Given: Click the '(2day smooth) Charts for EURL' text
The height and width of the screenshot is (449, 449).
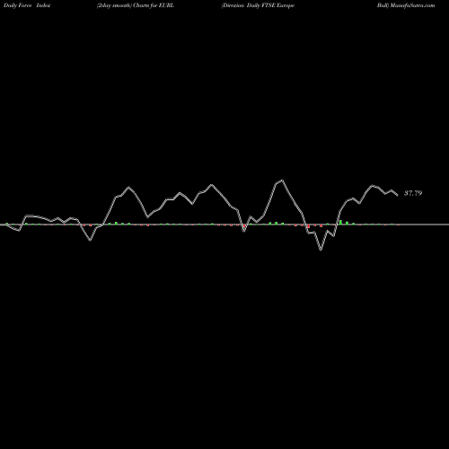Looking at the screenshot, I should pyautogui.click(x=136, y=5).
